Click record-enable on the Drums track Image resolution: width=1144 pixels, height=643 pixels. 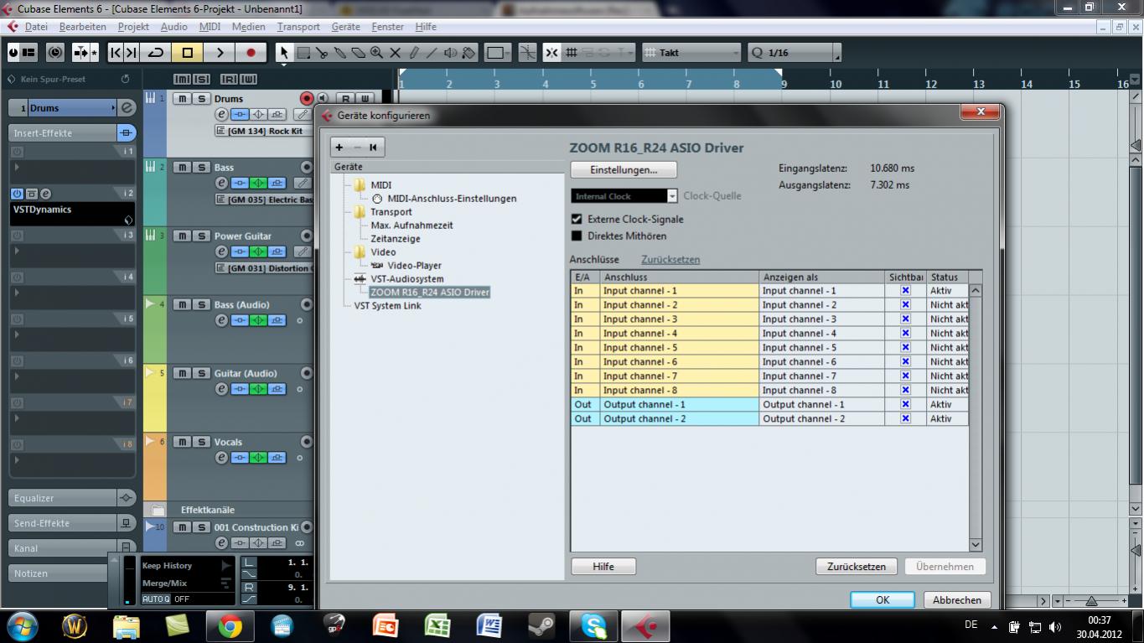pos(307,99)
